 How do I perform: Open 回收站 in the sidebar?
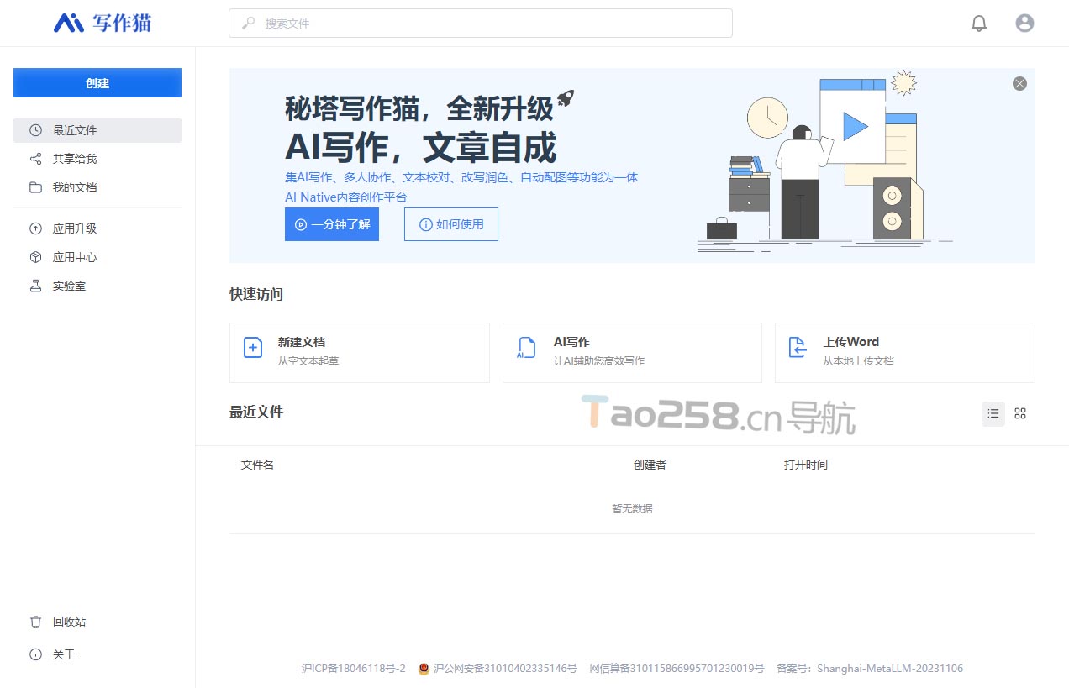(x=97, y=622)
